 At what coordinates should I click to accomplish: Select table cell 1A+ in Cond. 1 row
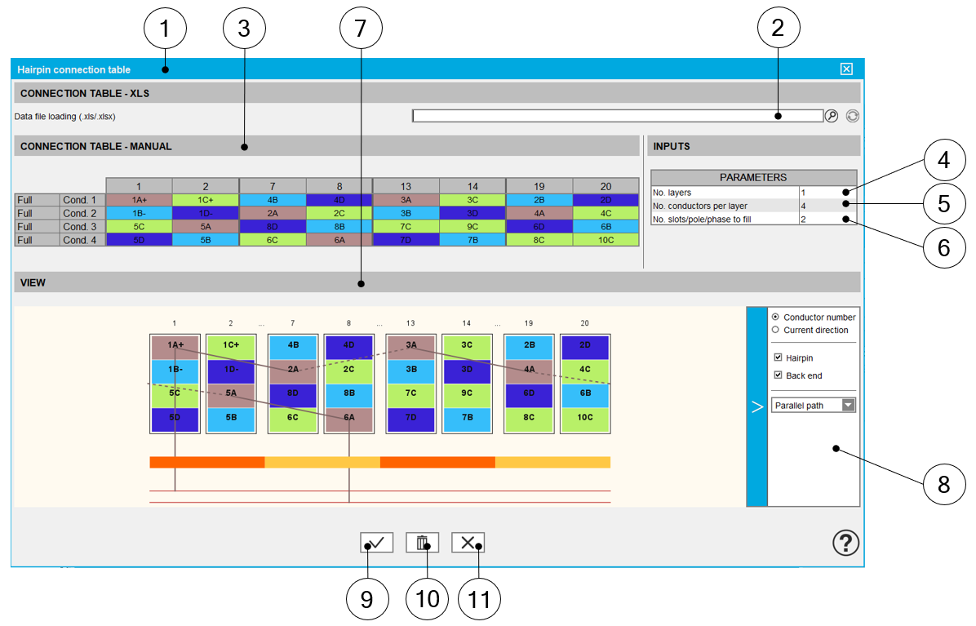coord(139,200)
